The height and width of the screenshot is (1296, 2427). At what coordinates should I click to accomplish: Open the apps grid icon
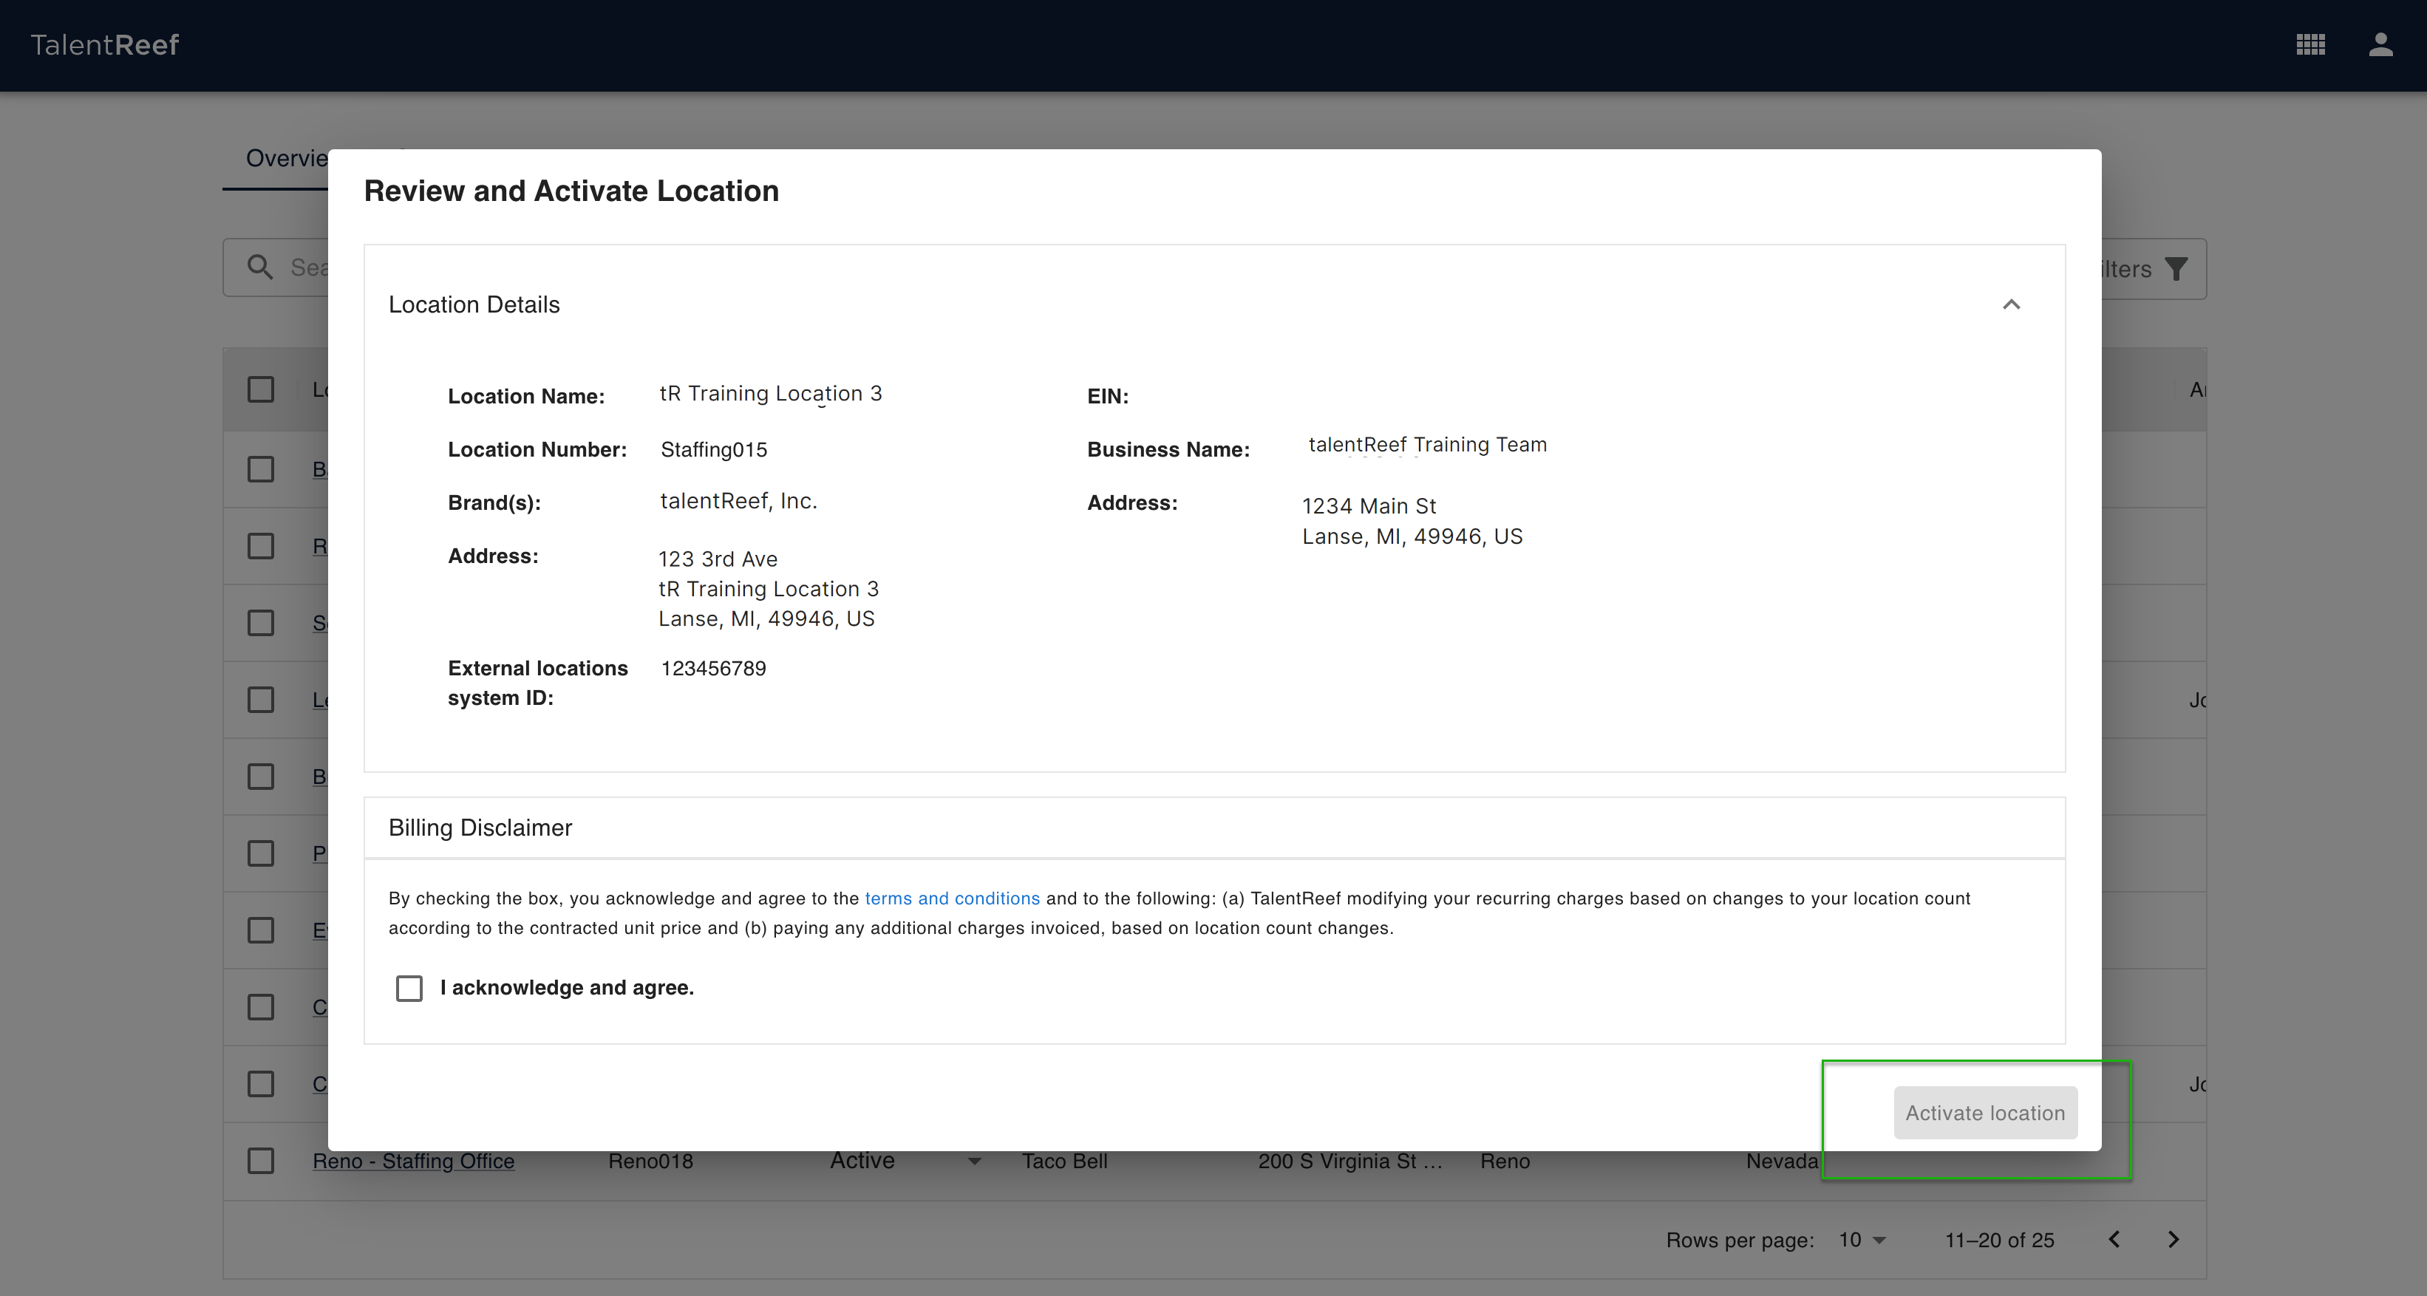(x=2310, y=44)
